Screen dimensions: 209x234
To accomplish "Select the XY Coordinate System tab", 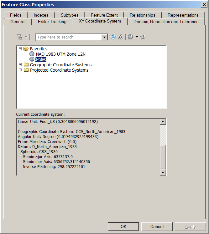I will tap(100, 21).
